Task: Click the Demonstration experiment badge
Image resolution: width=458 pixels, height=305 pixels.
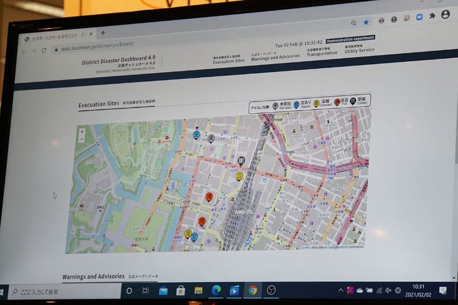Action: coord(350,39)
